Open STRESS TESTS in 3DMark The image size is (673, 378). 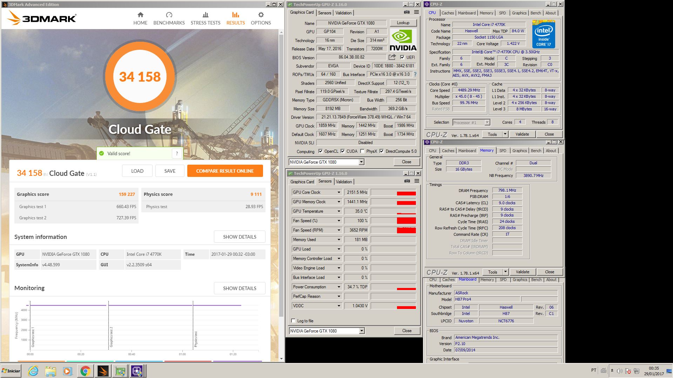pos(206,19)
